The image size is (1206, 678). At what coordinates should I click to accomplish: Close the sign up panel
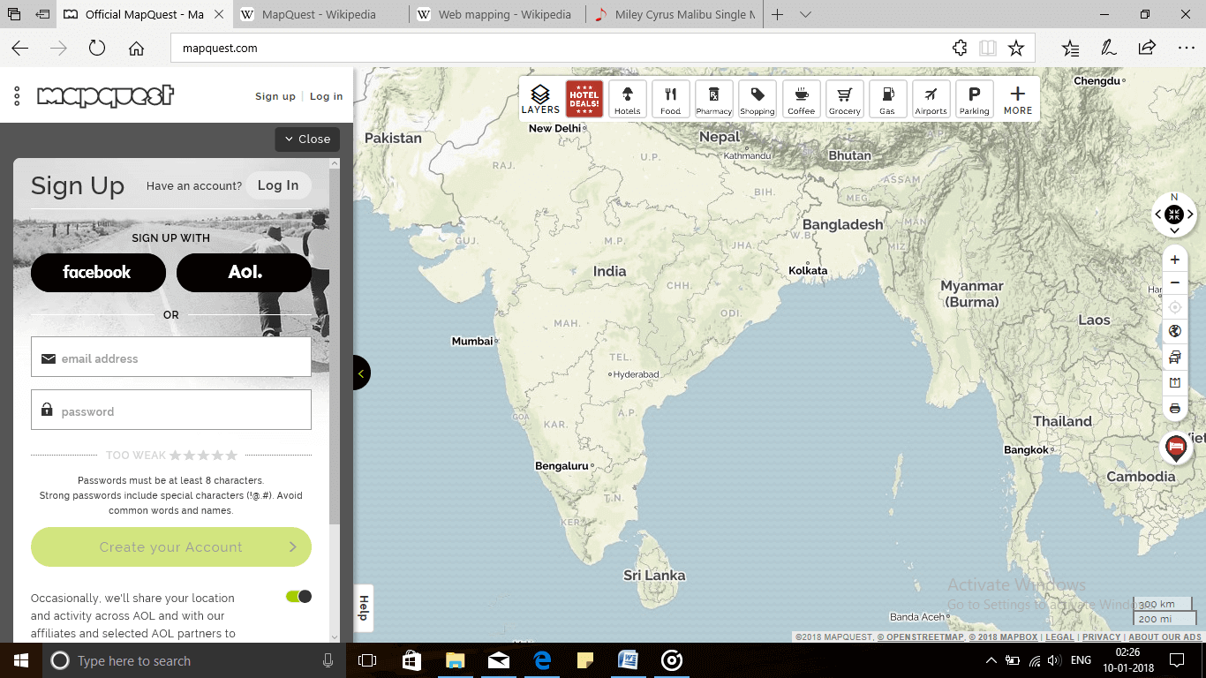point(307,139)
